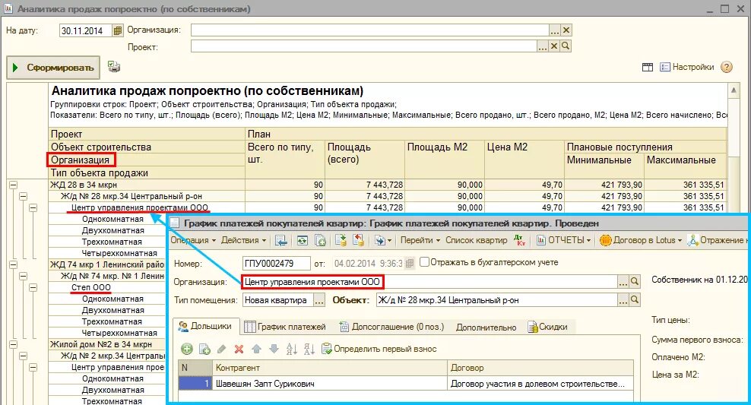This screenshot has width=751, height=405.
Task: Click the magnifier icon beside the Проект field
Action: click(566, 46)
